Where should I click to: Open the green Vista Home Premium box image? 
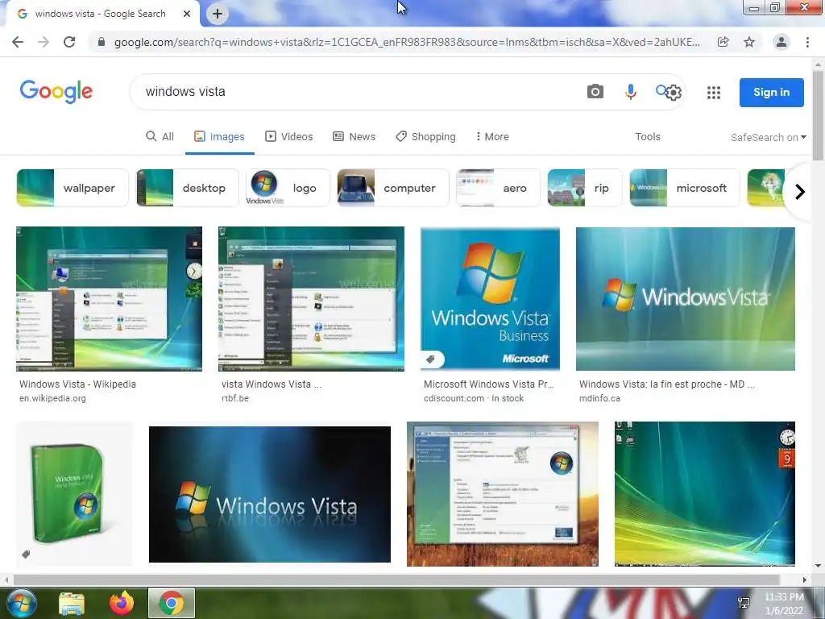pyautogui.click(x=75, y=494)
